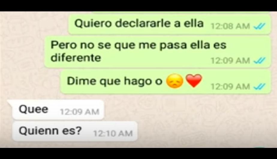Screen dimensions: 277x159
Task: Click the 12:08 AM timestamp
Action: point(230,26)
